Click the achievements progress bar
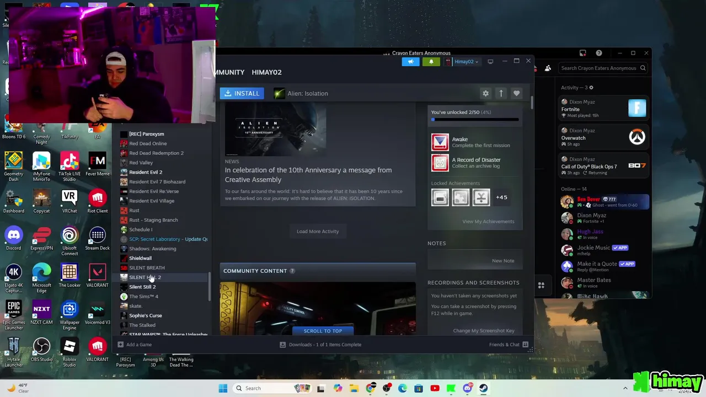 click(x=475, y=120)
